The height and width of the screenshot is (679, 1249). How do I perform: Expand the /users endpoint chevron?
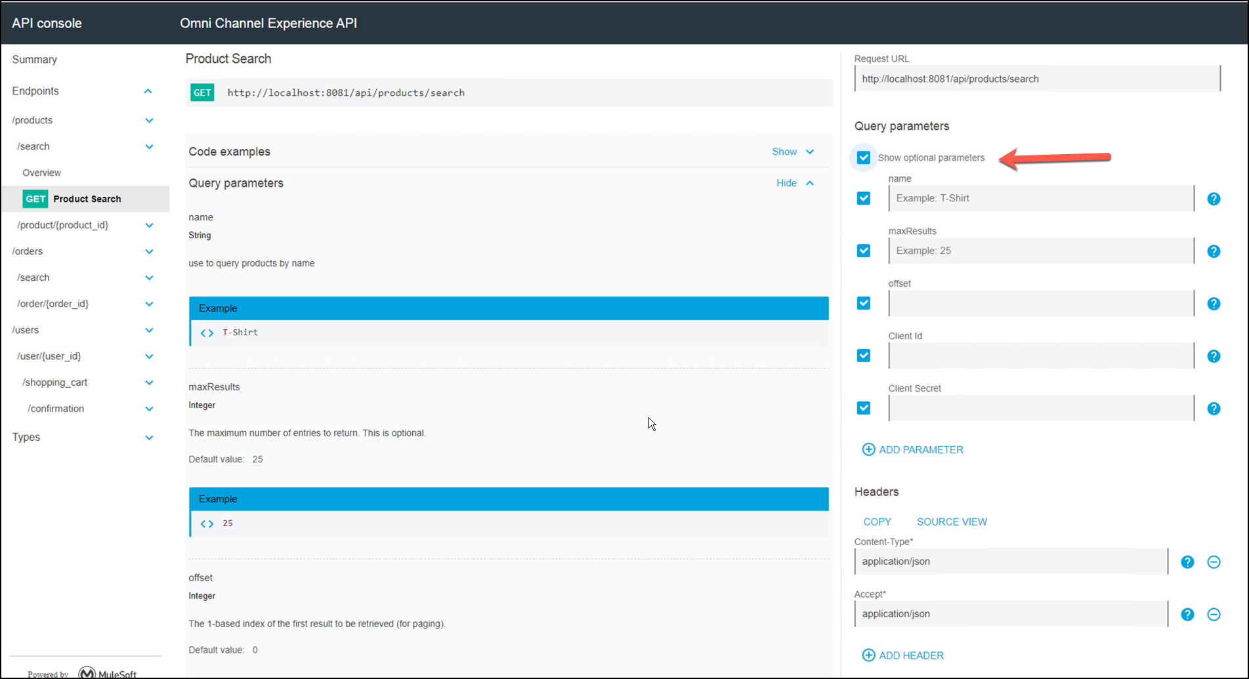click(149, 331)
